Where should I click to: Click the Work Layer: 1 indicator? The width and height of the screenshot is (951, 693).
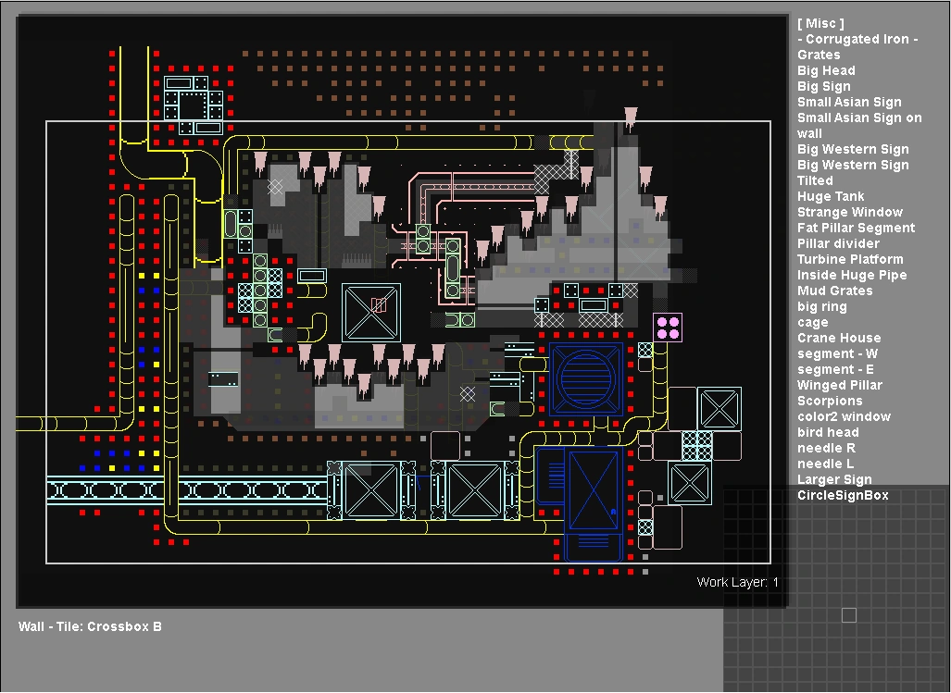tap(738, 582)
